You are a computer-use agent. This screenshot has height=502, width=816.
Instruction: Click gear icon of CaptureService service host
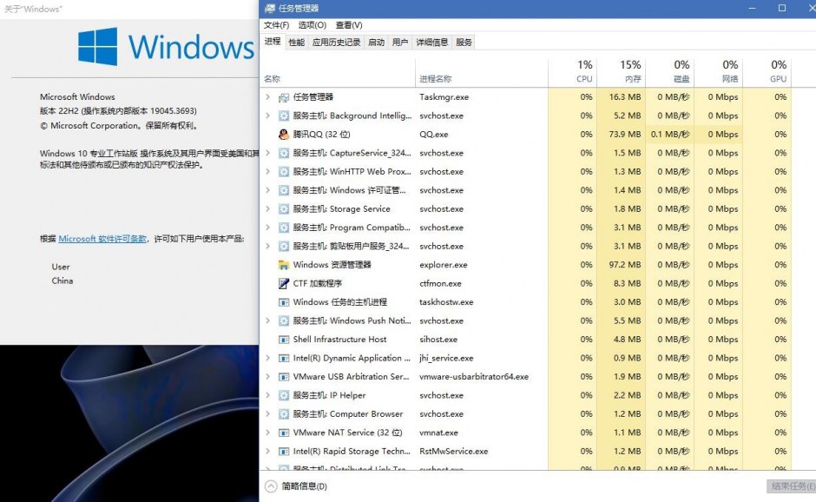(x=284, y=153)
